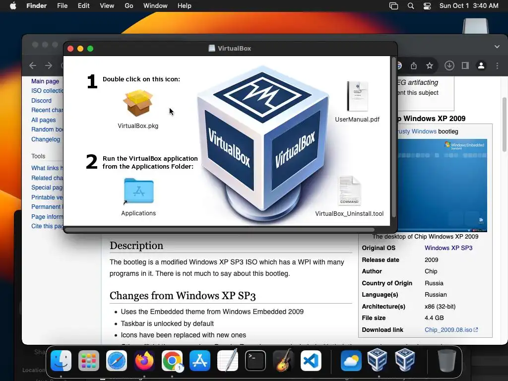Click the VirtualBox window vertical scrollbar

[393, 138]
